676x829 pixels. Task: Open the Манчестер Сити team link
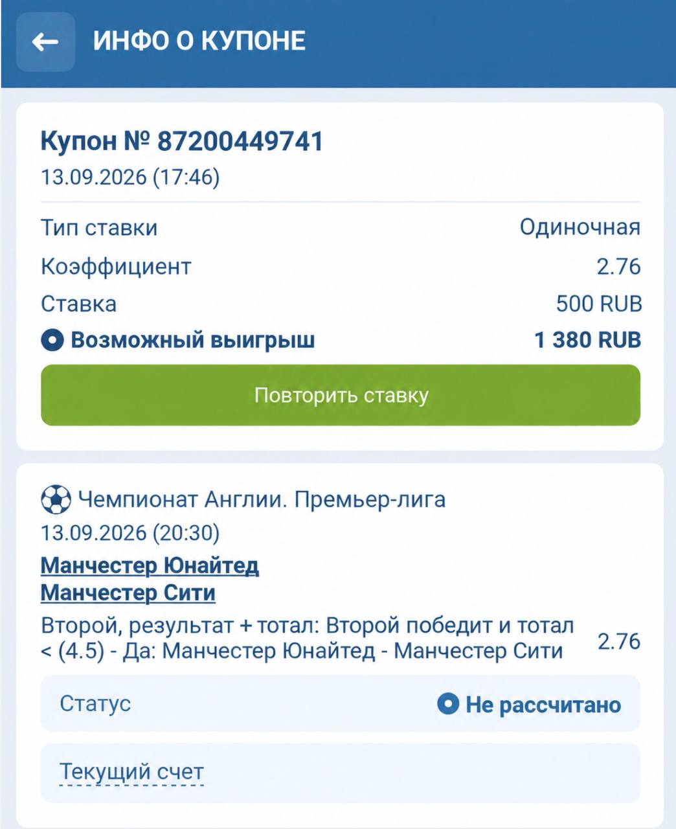tap(128, 593)
